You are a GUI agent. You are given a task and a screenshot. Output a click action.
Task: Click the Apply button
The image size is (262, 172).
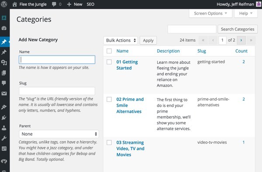(x=148, y=40)
